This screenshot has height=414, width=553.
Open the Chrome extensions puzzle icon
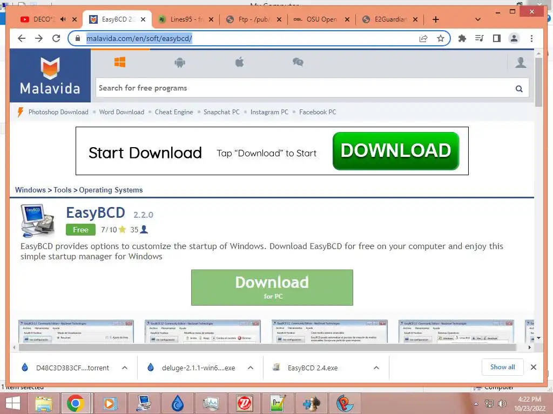tap(462, 38)
